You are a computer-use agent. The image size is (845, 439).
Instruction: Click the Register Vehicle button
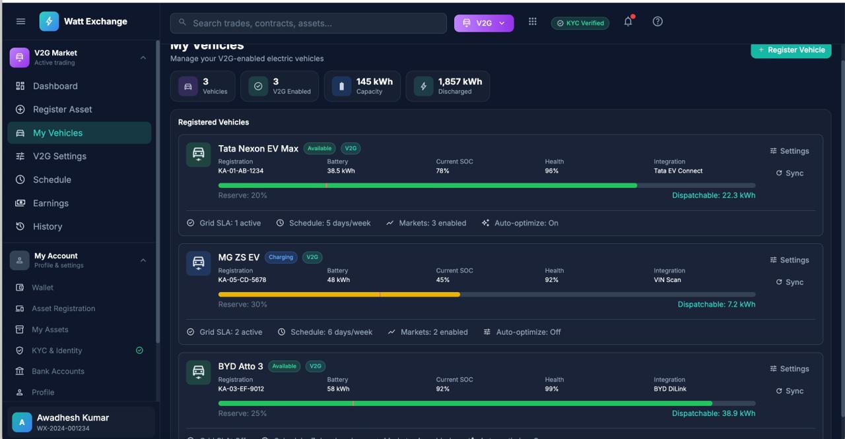(x=791, y=50)
